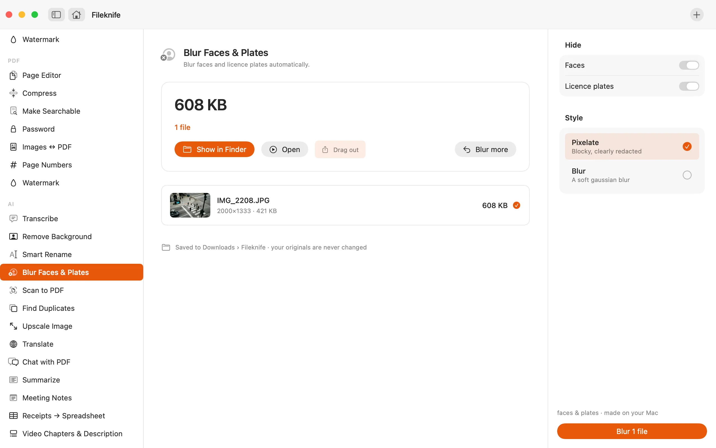716x448 pixels.
Task: Open Page Editor in the sidebar
Action: pos(72,75)
